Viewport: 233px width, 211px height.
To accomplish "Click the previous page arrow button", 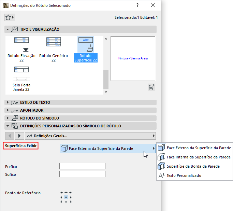I will tap(10, 136).
